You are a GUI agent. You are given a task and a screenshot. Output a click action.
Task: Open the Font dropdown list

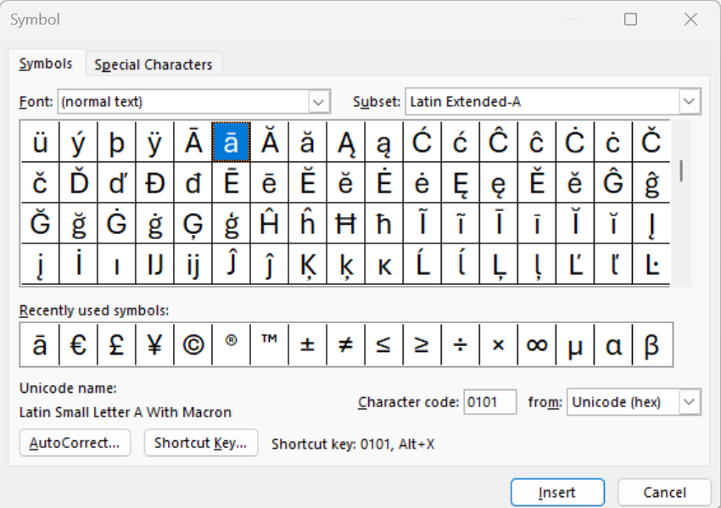[319, 102]
